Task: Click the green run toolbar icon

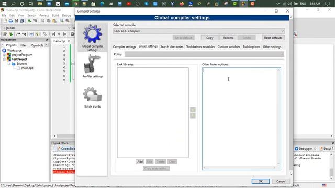Action: pos(11,34)
